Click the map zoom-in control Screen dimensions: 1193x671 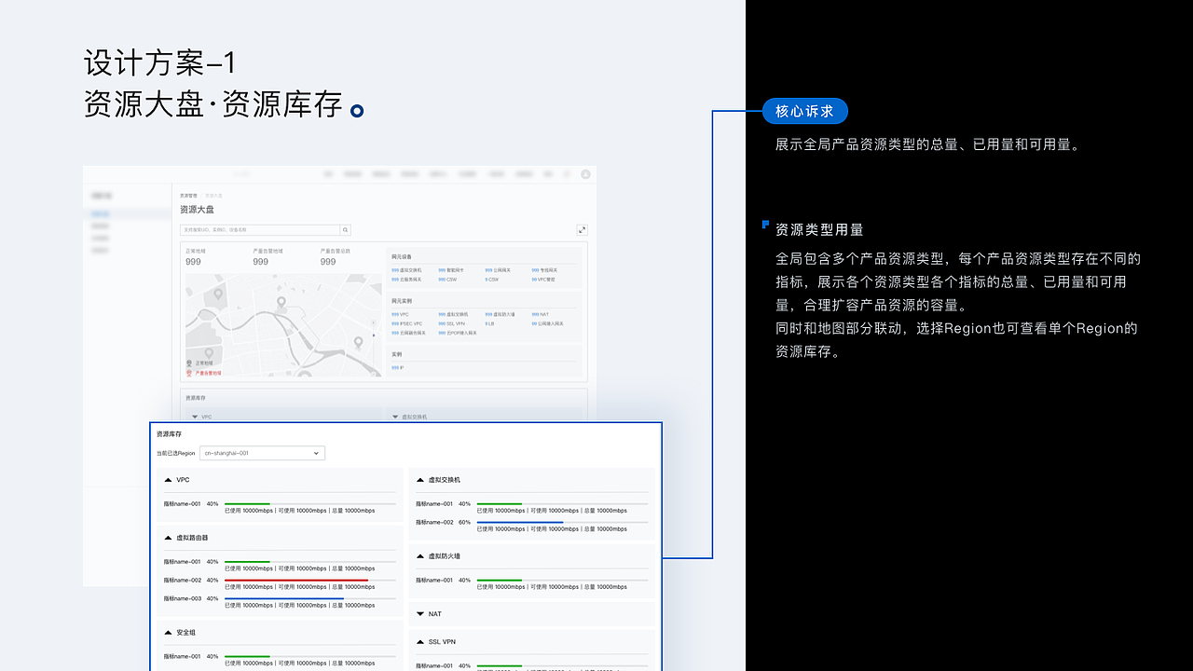(x=374, y=322)
